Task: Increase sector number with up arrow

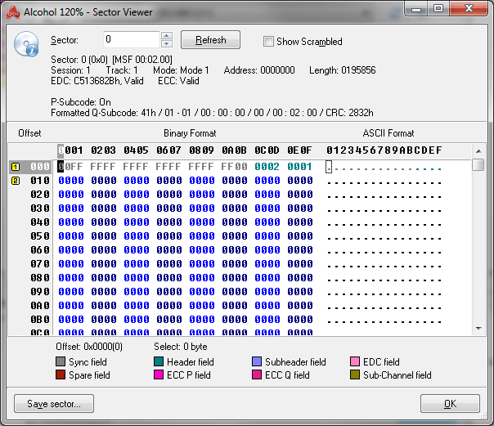Action: coord(167,35)
